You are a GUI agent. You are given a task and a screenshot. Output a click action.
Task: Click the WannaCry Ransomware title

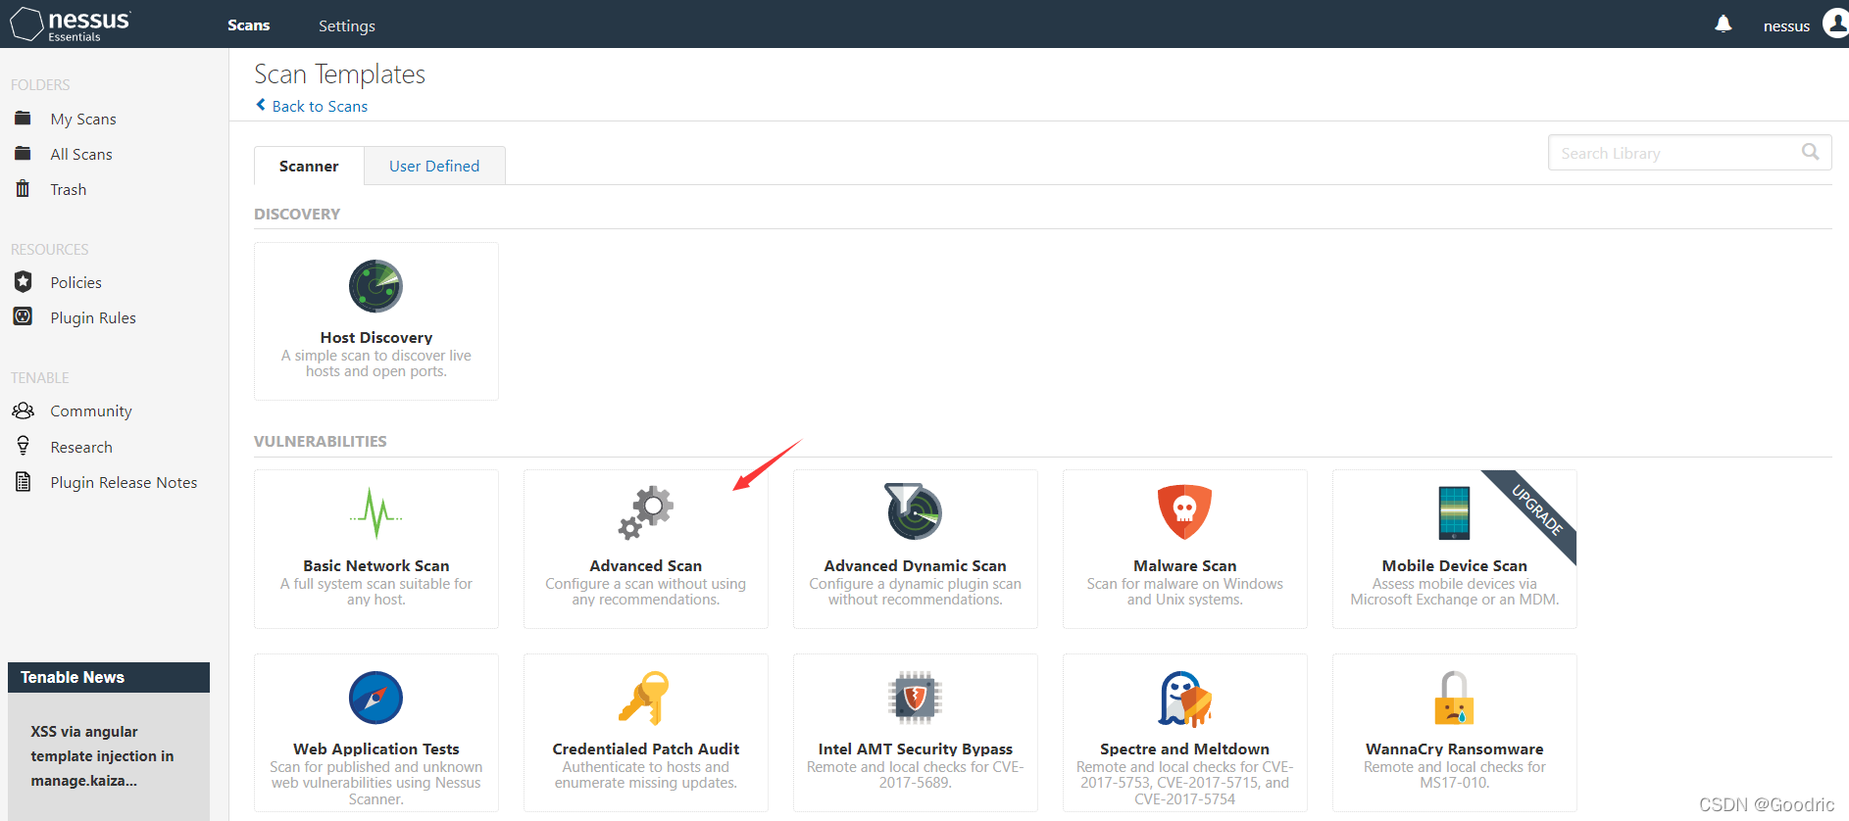(1455, 749)
